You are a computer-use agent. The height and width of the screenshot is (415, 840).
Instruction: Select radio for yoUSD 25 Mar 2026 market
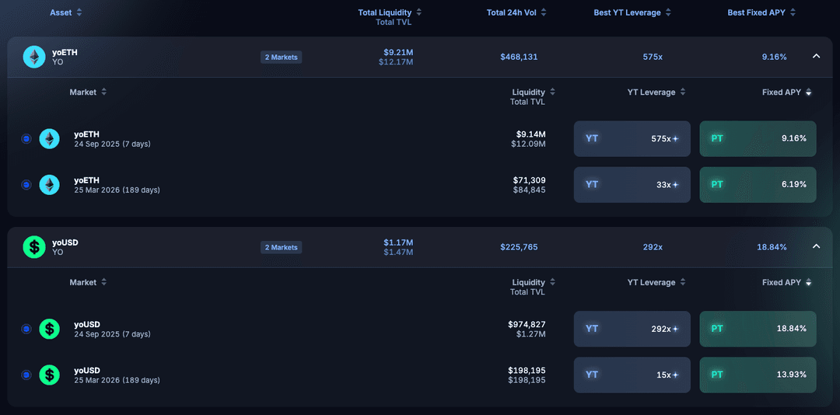26,375
